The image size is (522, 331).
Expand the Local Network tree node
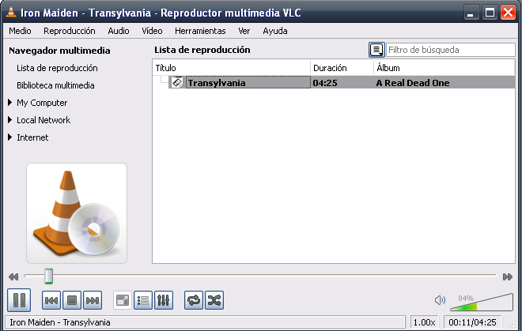point(10,120)
